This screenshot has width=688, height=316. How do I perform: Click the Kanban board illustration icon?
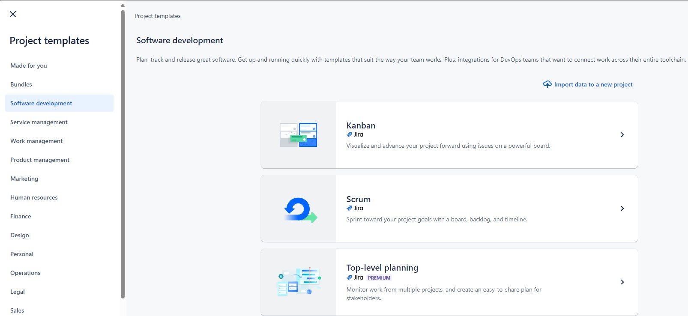click(298, 135)
